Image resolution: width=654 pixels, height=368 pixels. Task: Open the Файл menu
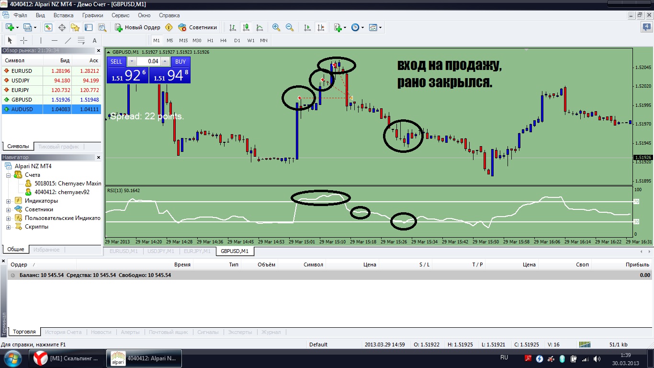click(x=20, y=15)
